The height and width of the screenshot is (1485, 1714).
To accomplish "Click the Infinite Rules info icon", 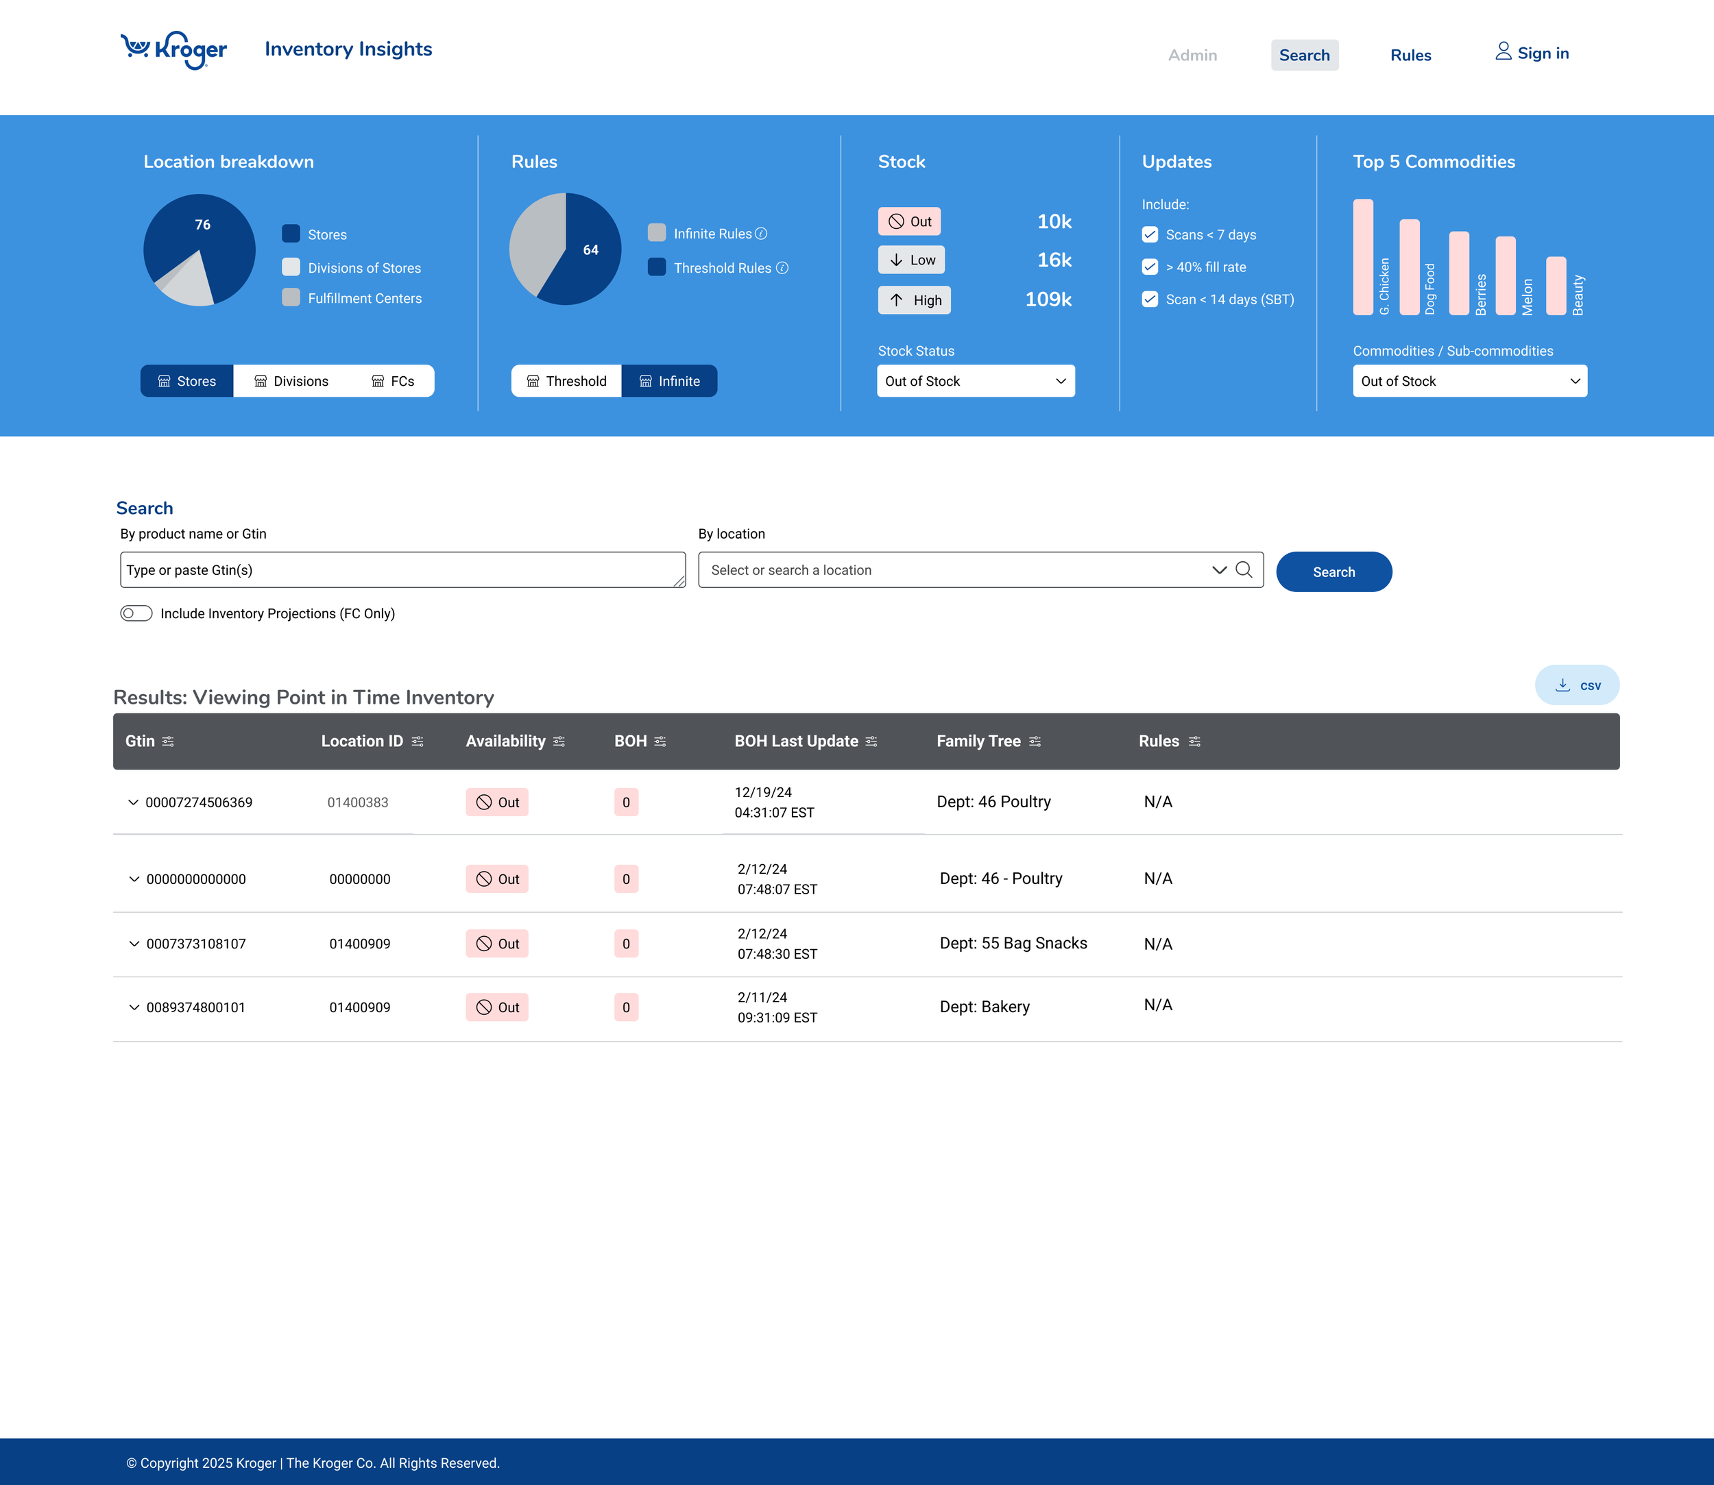I will click(x=761, y=234).
